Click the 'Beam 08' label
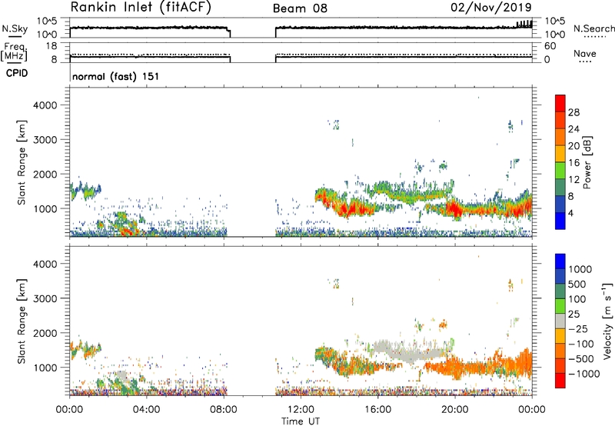This screenshot has height=426, width=615. coord(300,8)
